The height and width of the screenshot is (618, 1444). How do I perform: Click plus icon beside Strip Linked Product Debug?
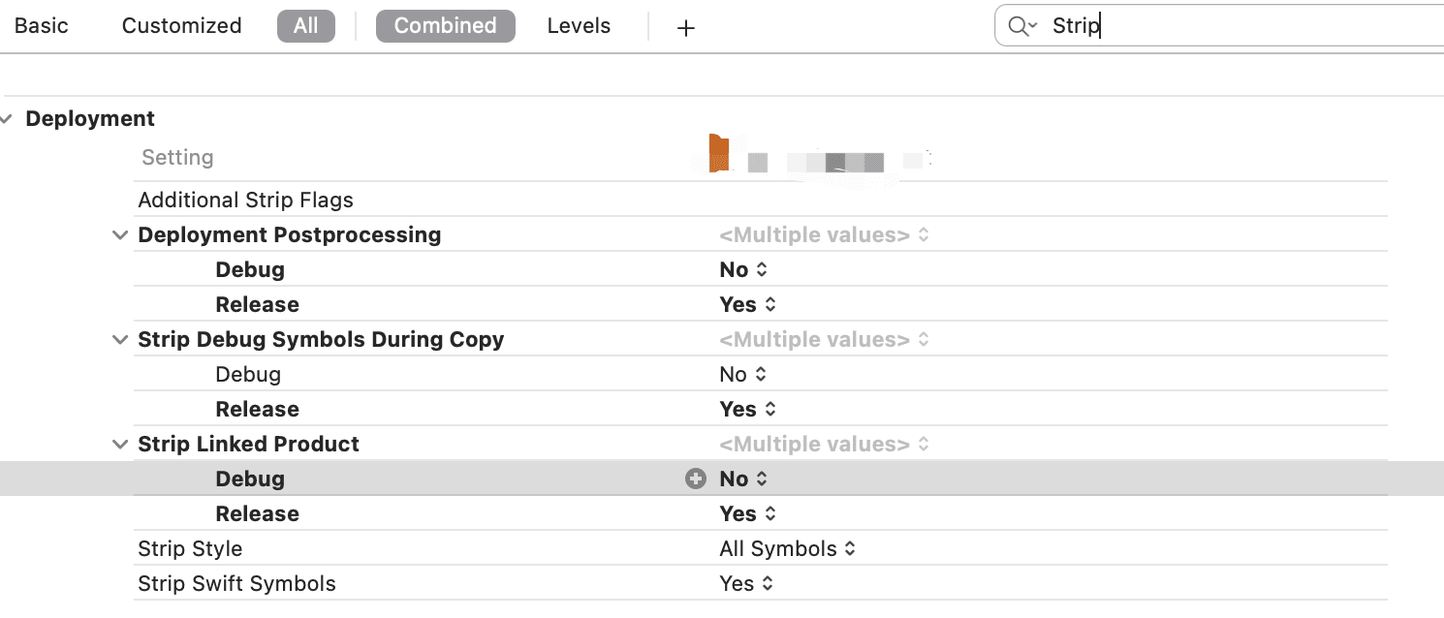coord(695,479)
